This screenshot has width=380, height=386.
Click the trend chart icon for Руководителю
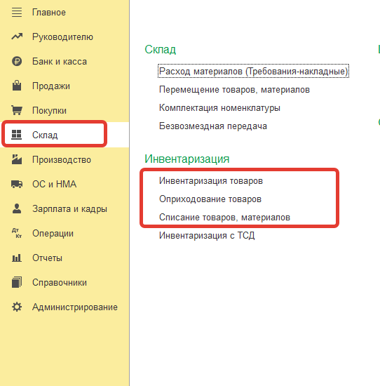click(x=17, y=36)
